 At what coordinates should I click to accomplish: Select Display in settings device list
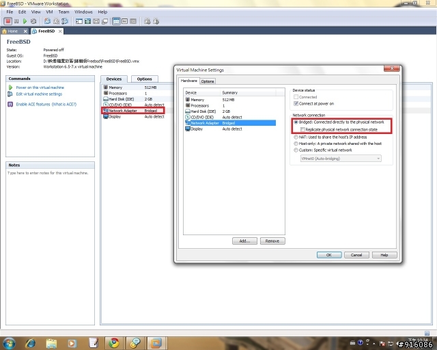coord(230,129)
